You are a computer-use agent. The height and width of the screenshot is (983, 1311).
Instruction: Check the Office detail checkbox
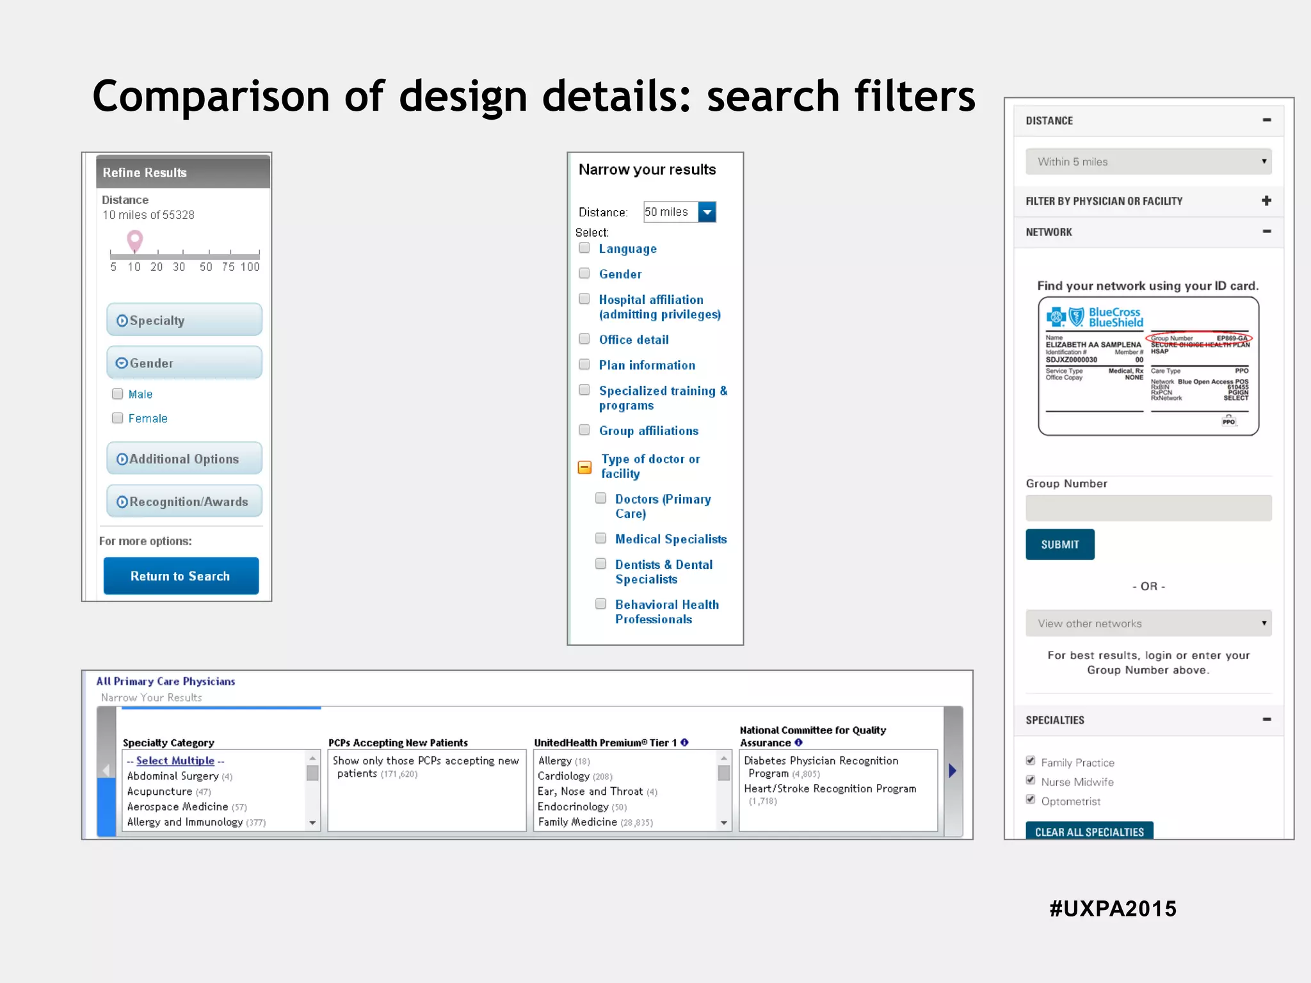pyautogui.click(x=584, y=339)
